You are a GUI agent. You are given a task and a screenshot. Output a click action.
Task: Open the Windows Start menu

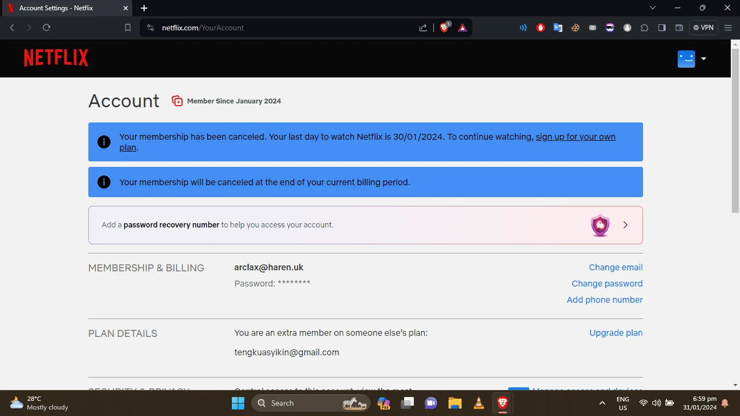tap(238, 403)
